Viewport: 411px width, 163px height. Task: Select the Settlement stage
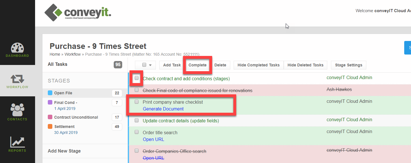[x=64, y=127]
